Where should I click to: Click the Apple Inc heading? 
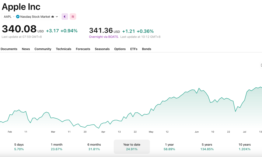pos(21,7)
